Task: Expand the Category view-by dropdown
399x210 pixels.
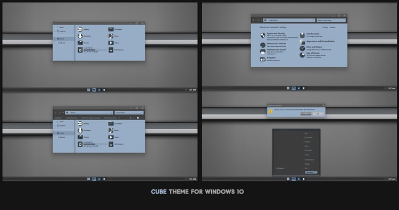Action: (333, 27)
